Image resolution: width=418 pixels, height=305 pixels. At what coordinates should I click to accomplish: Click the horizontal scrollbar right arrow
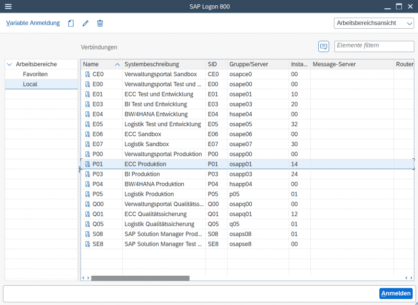click(x=411, y=278)
